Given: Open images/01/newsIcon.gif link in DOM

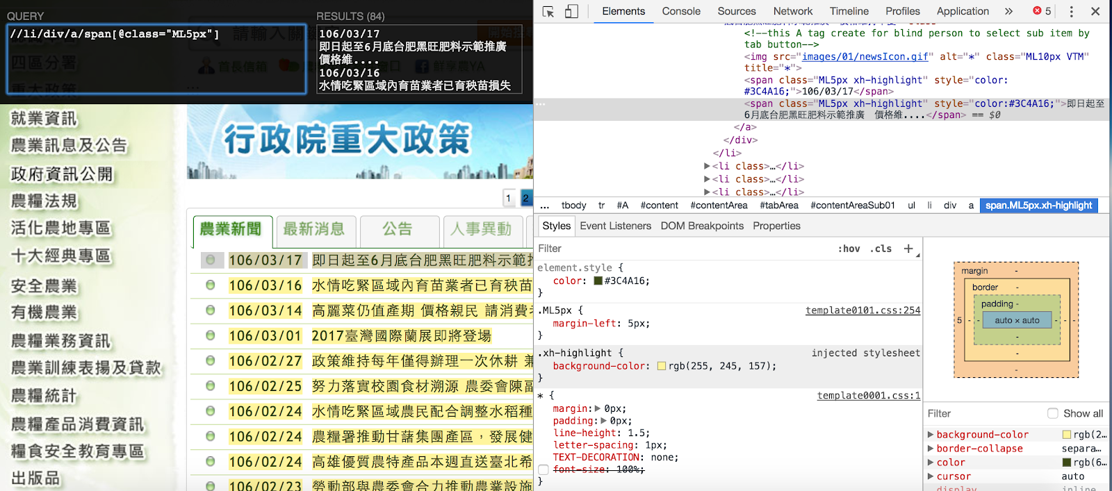Looking at the screenshot, I should tap(865, 57).
